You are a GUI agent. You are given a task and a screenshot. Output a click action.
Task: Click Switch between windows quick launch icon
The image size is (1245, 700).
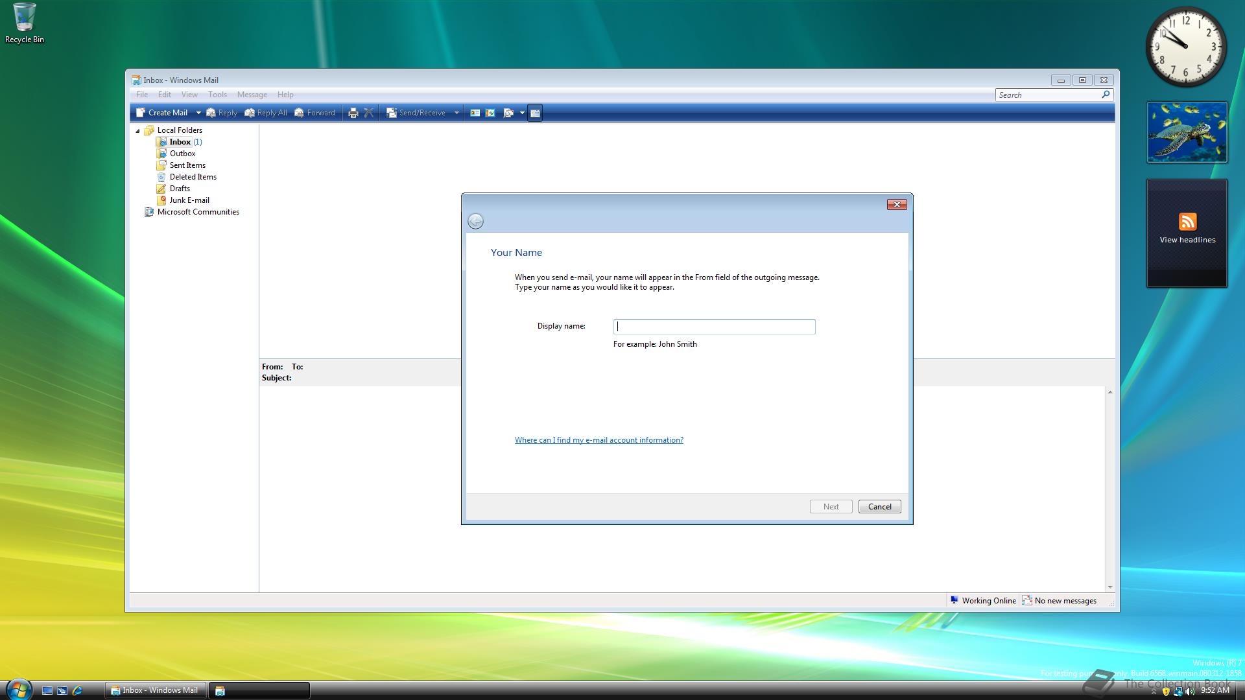(62, 691)
